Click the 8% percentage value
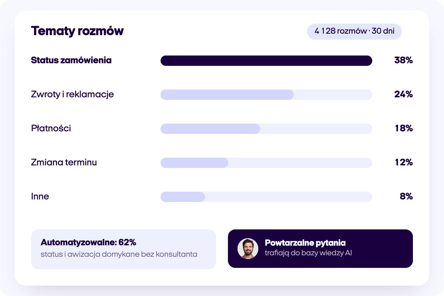 coord(406,196)
